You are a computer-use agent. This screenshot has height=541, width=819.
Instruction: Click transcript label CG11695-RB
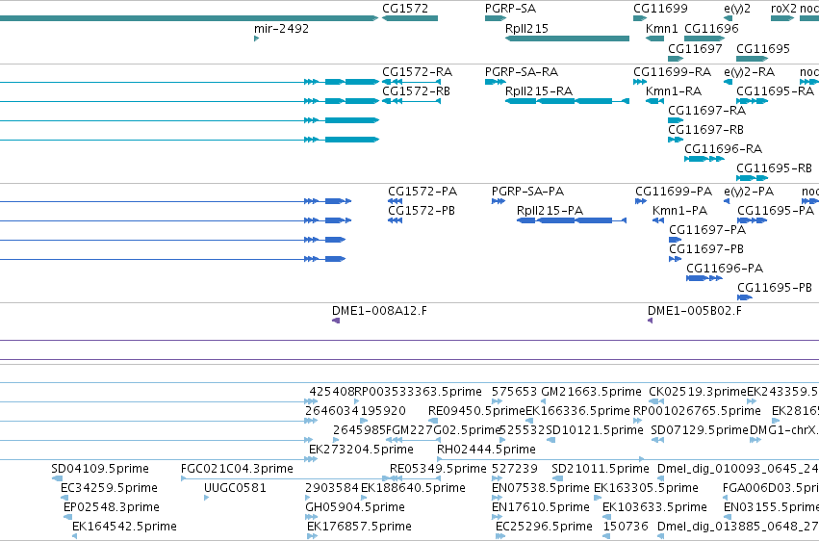tap(774, 168)
